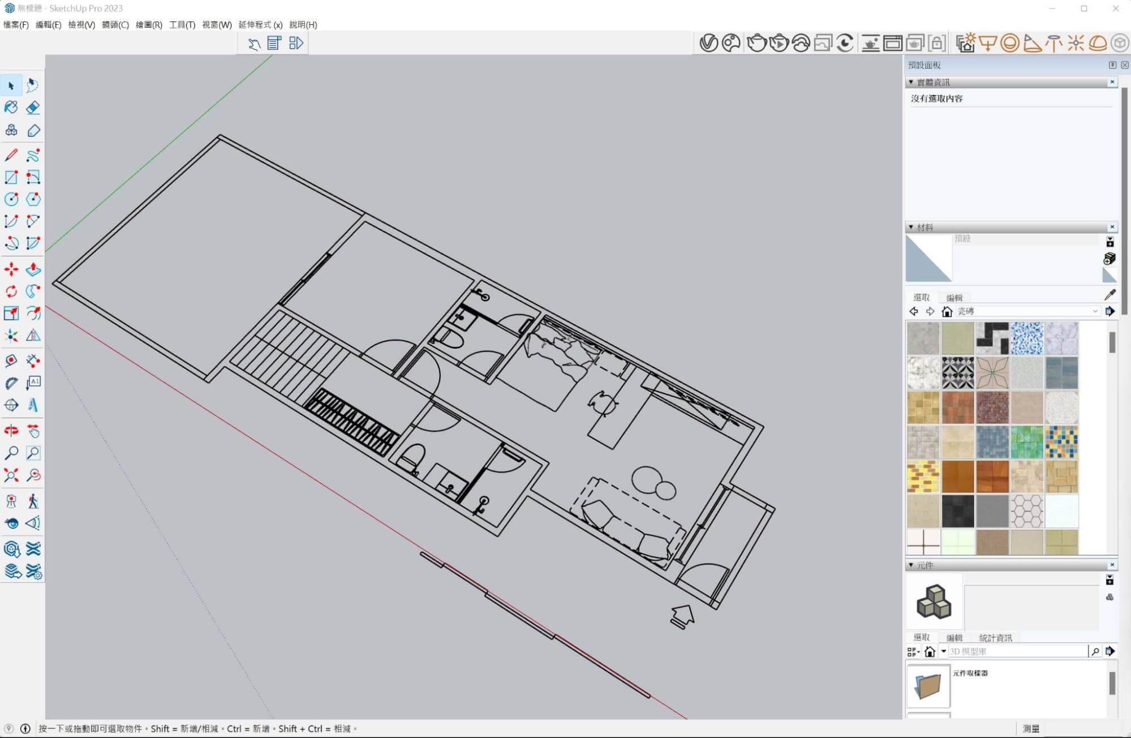Open the 延伸程式 menu
The width and height of the screenshot is (1131, 738).
point(260,25)
